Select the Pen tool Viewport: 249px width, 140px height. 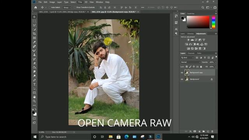click(x=34, y=80)
